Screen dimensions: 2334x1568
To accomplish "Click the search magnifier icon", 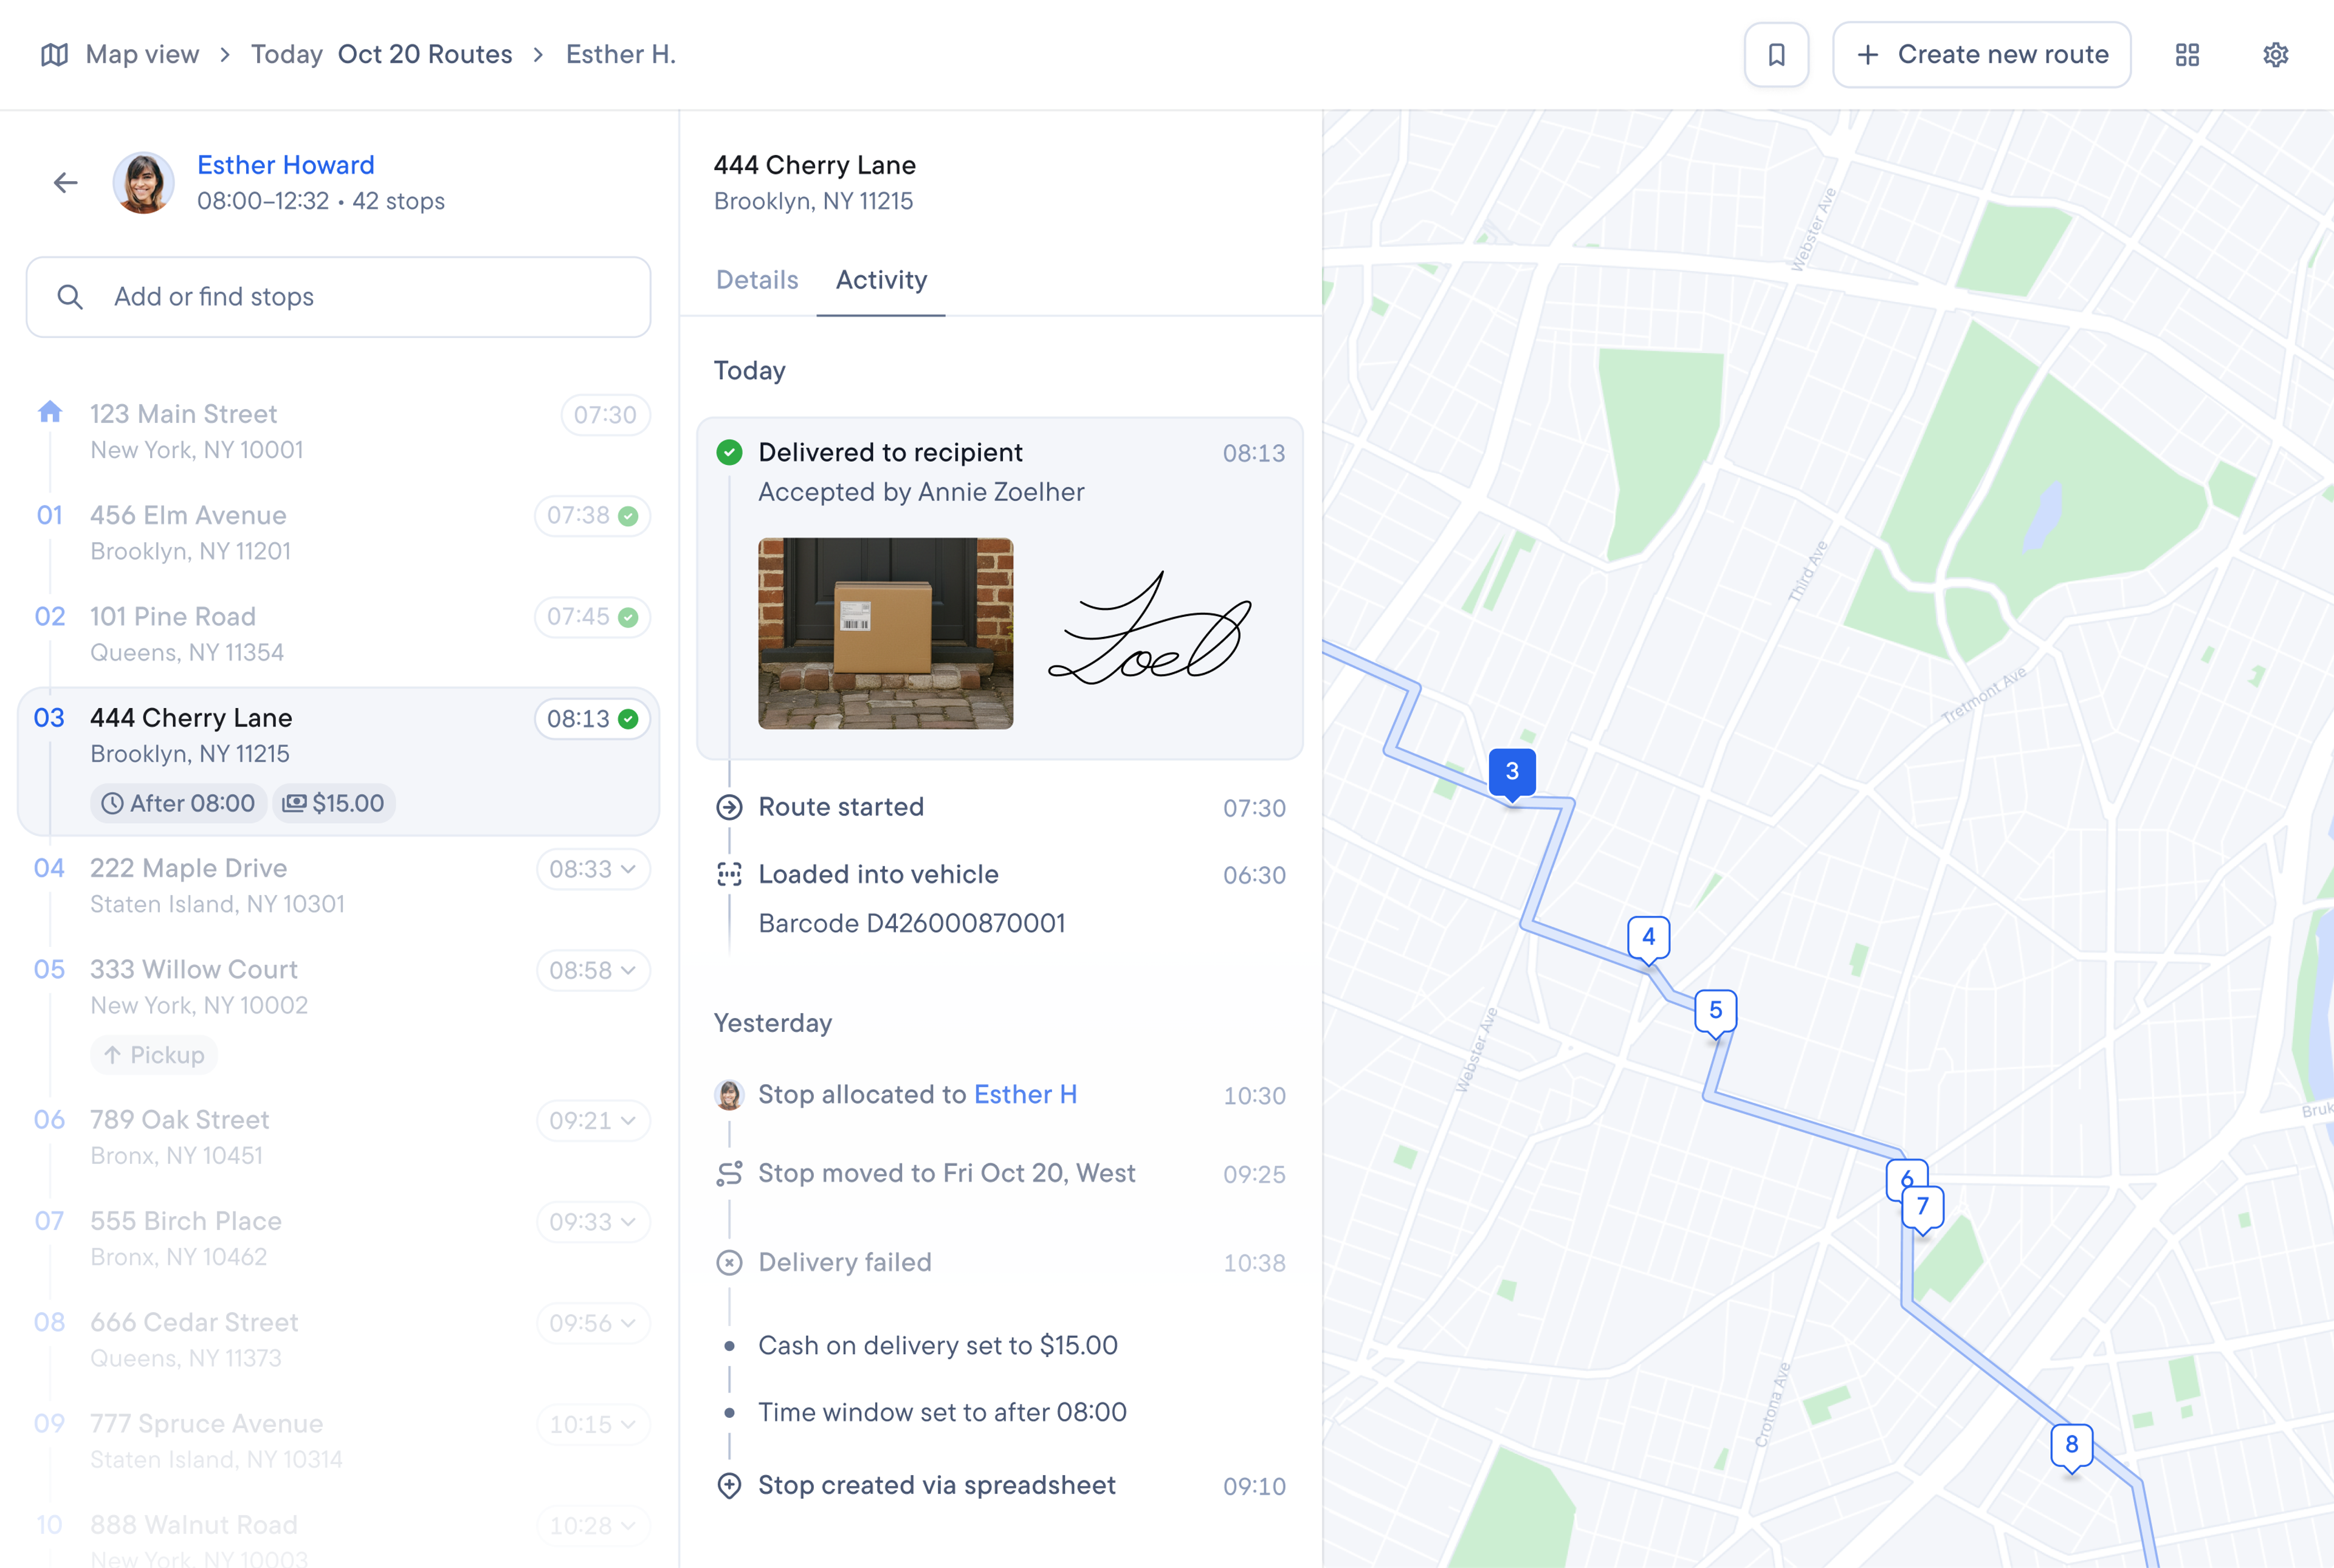I will (70, 297).
